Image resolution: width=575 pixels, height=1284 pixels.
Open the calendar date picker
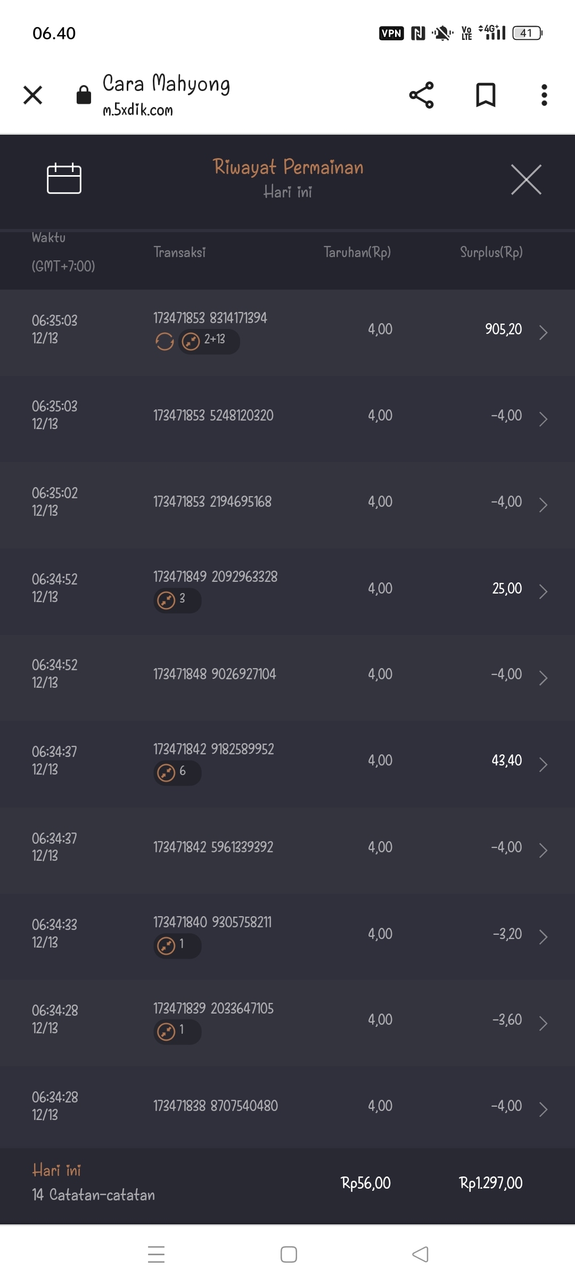pyautogui.click(x=64, y=179)
